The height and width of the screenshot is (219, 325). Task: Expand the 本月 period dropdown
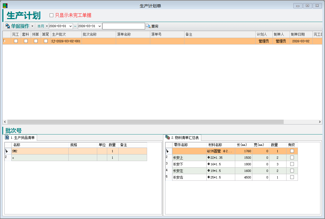pyautogui.click(x=47, y=26)
